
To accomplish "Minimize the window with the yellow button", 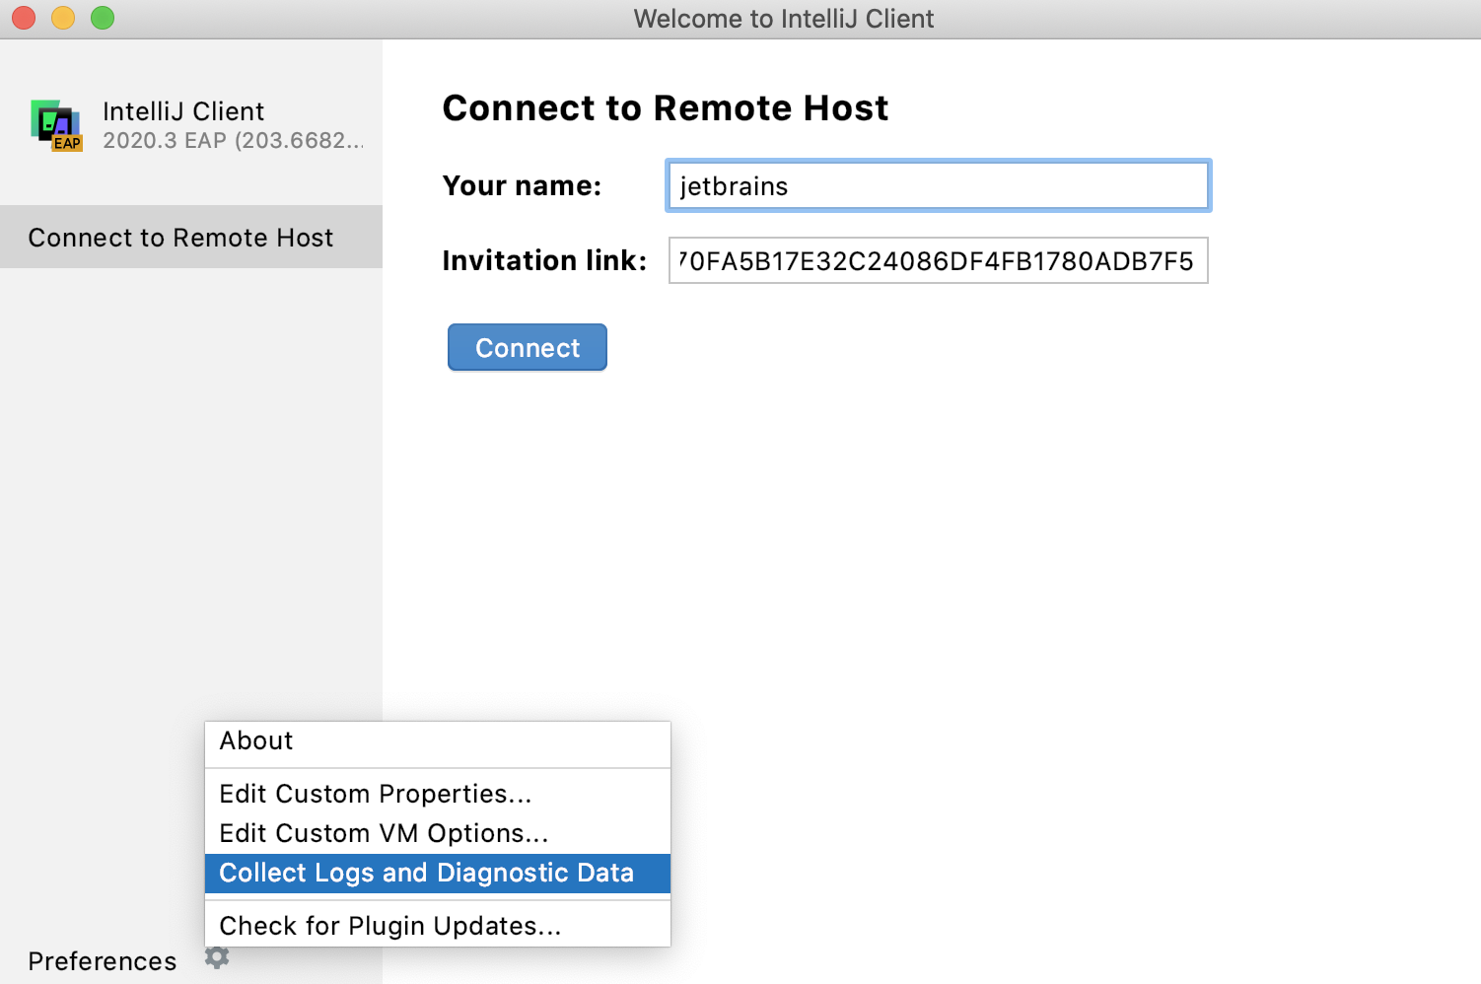I will tap(63, 18).
